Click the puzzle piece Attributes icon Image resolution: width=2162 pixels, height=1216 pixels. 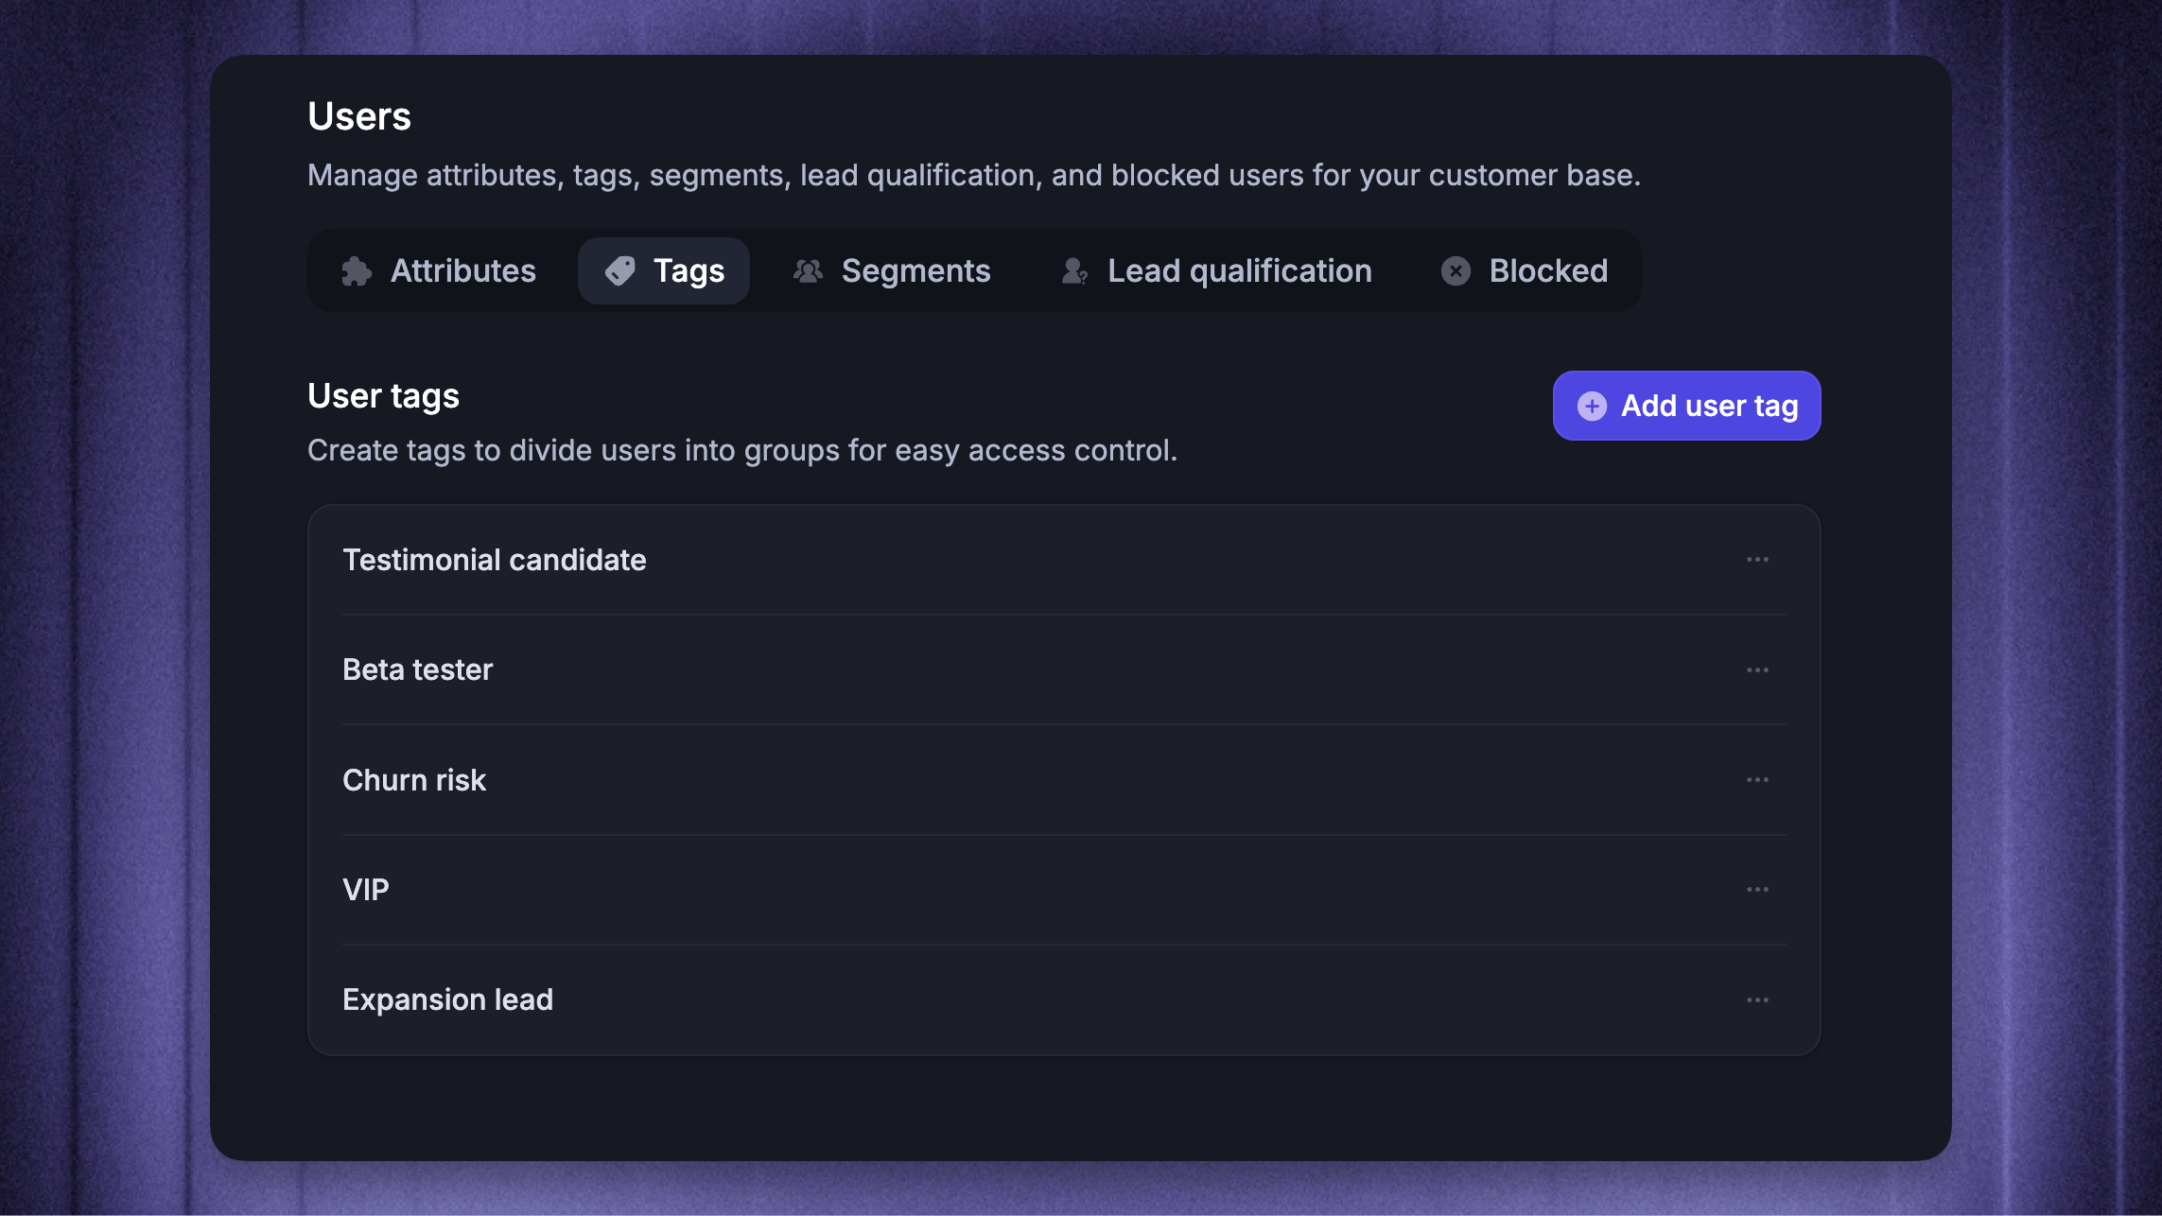tap(357, 271)
